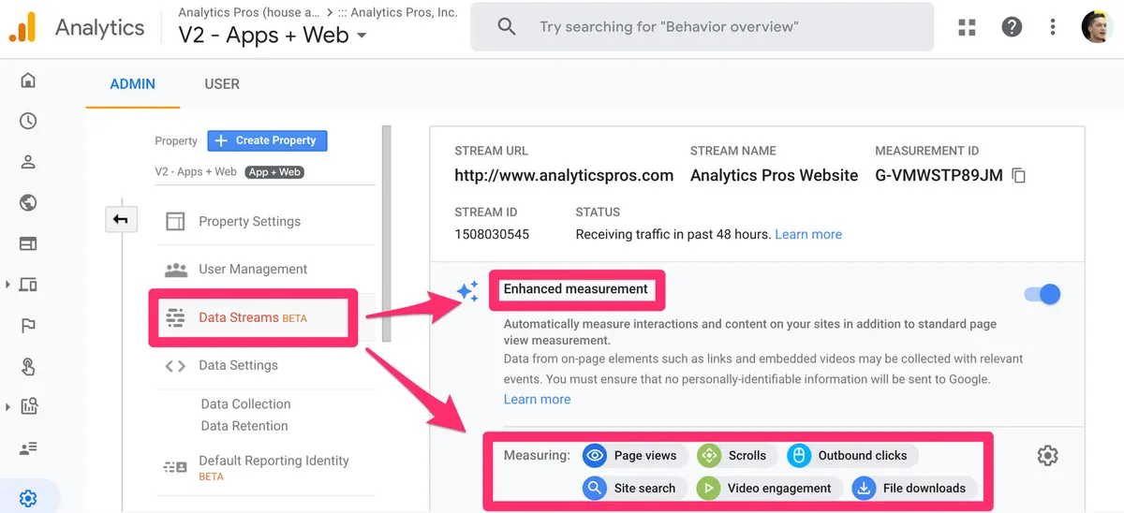Click the Admin gear icon at bottom left
1124x513 pixels.
coord(28,499)
